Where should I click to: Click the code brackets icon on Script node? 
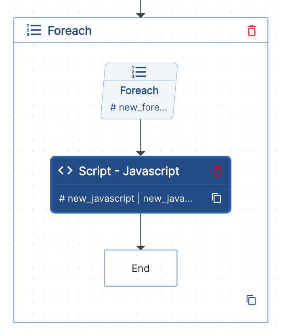coord(65,171)
